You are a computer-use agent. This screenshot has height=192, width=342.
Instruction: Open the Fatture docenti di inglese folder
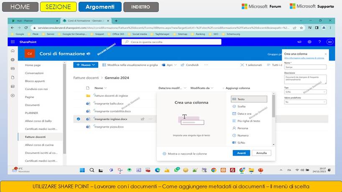(x=111, y=96)
